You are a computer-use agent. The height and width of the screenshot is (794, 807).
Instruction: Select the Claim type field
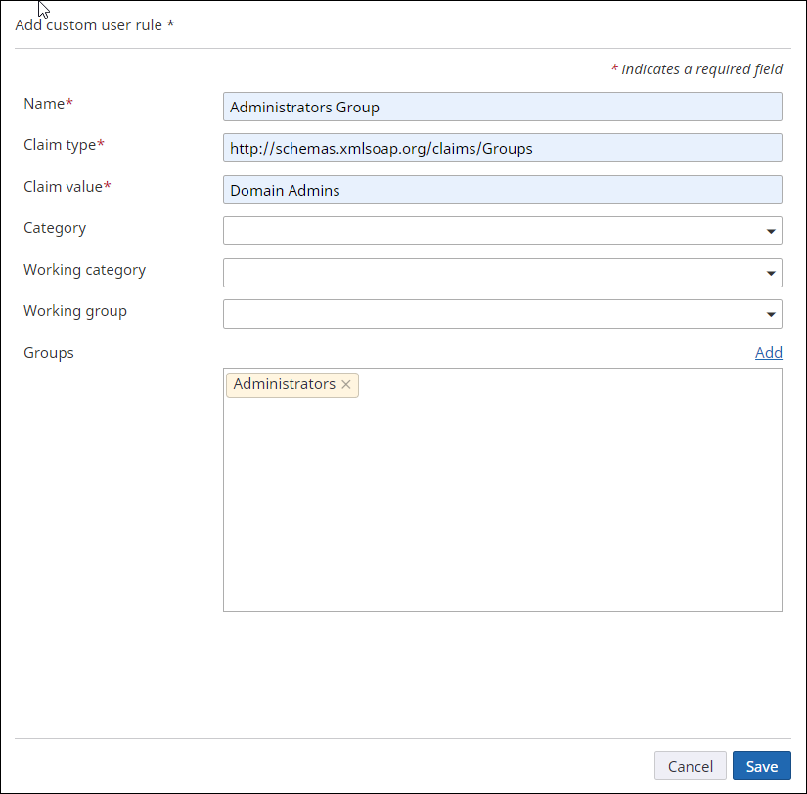(502, 148)
